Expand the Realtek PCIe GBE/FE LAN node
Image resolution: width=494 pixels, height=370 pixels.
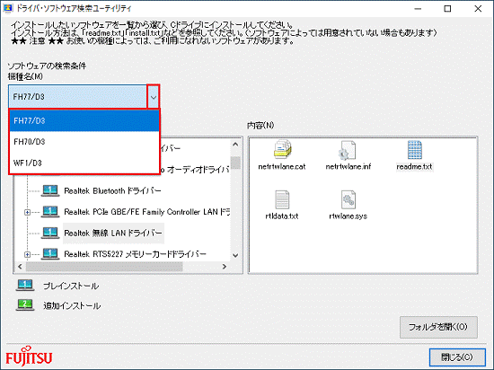28,212
